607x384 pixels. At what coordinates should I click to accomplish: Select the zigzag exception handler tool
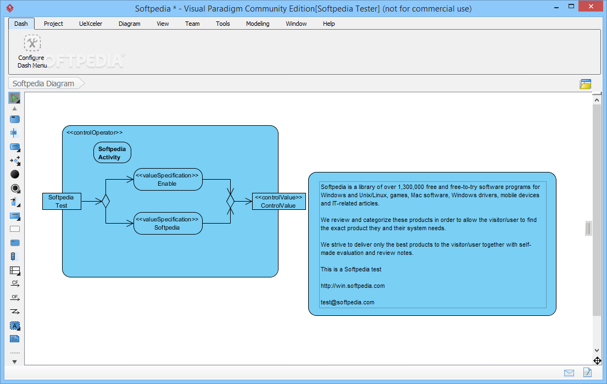coord(15,311)
